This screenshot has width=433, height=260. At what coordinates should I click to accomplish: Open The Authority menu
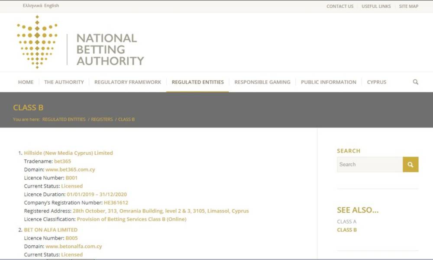click(x=64, y=82)
